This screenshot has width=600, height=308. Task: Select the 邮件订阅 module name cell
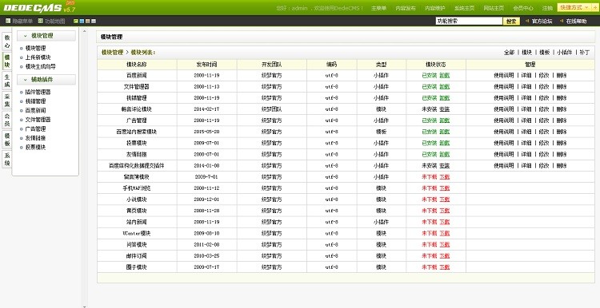pyautogui.click(x=137, y=255)
